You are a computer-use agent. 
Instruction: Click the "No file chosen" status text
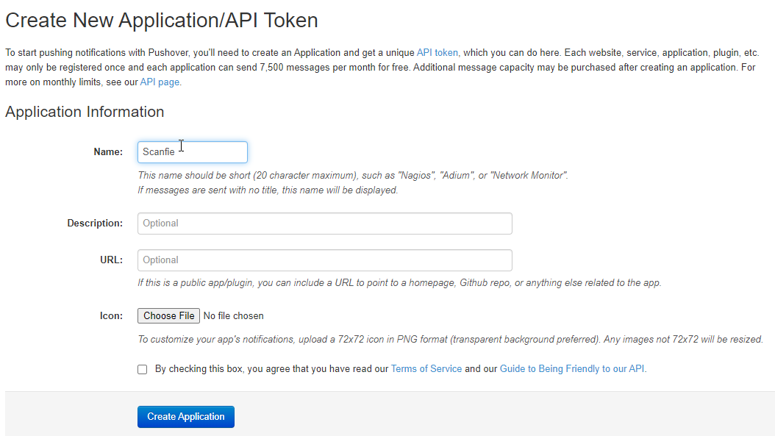click(x=233, y=316)
